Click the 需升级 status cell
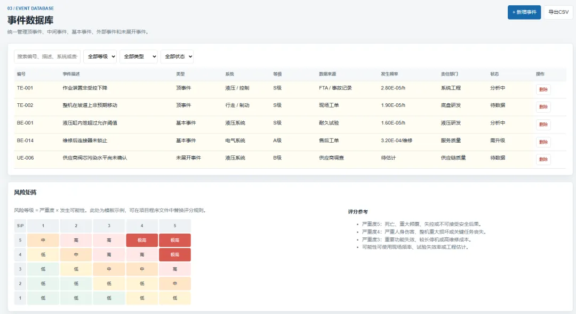This screenshot has width=576, height=314. 498,141
